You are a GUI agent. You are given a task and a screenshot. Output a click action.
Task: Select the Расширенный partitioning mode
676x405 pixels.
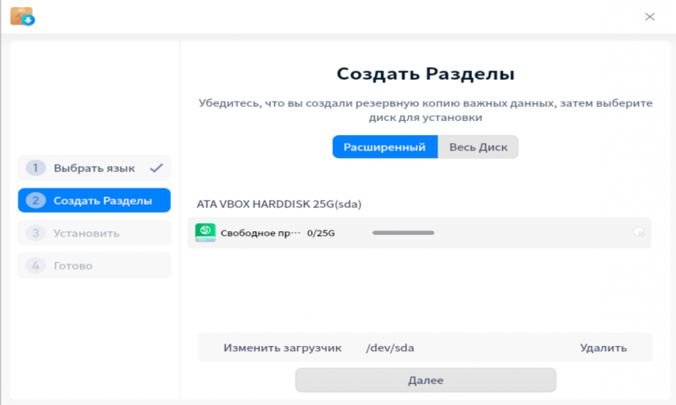tap(385, 146)
